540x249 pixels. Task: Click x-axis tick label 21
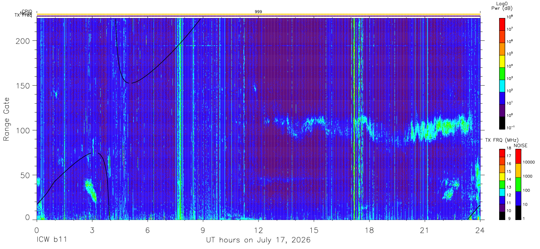coord(425,231)
